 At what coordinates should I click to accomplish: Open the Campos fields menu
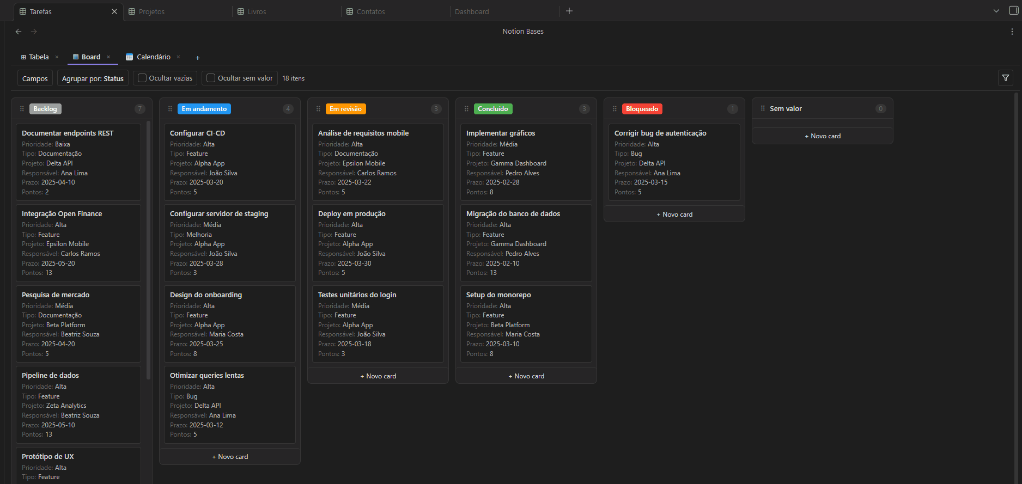point(35,78)
